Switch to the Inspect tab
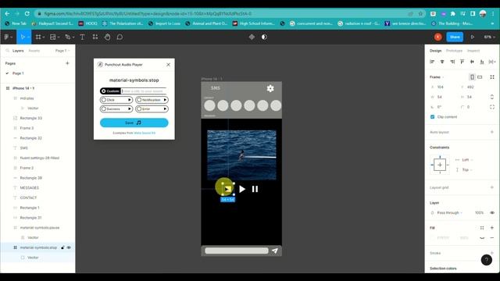Image resolution: width=500 pixels, height=281 pixels. (x=473, y=51)
